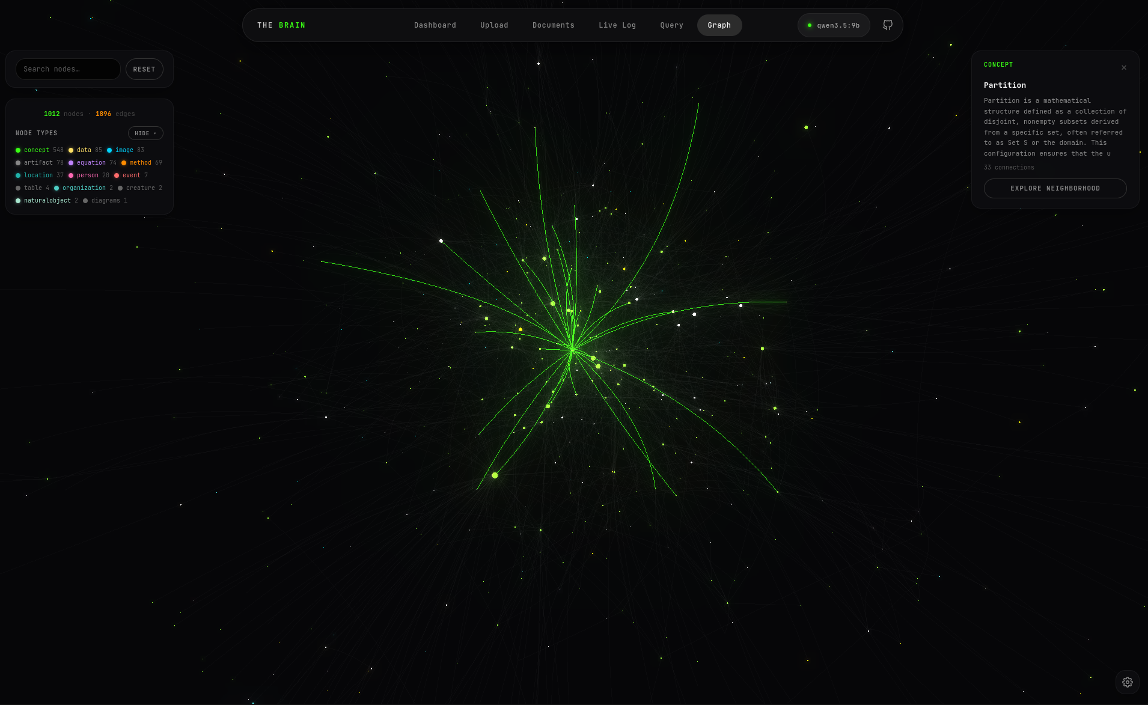The image size is (1148, 705).
Task: Toggle the location node type filter
Action: (38, 175)
